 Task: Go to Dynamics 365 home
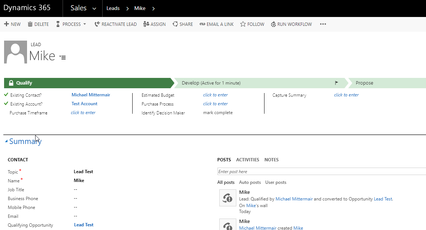tap(27, 8)
